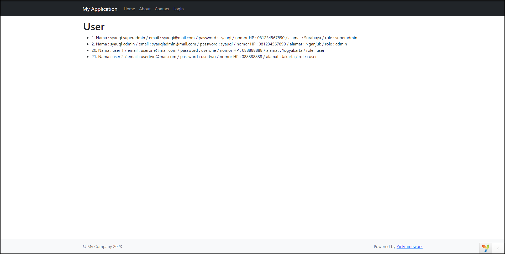Open the Home page from the navbar
This screenshot has height=254, width=505.
(129, 9)
